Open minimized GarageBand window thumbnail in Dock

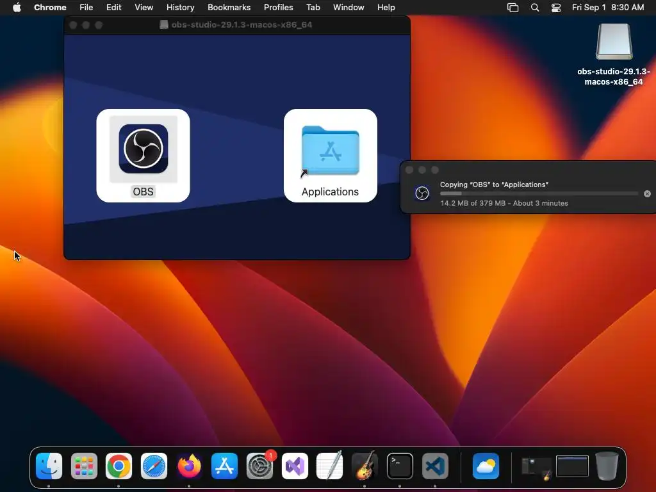click(x=536, y=468)
